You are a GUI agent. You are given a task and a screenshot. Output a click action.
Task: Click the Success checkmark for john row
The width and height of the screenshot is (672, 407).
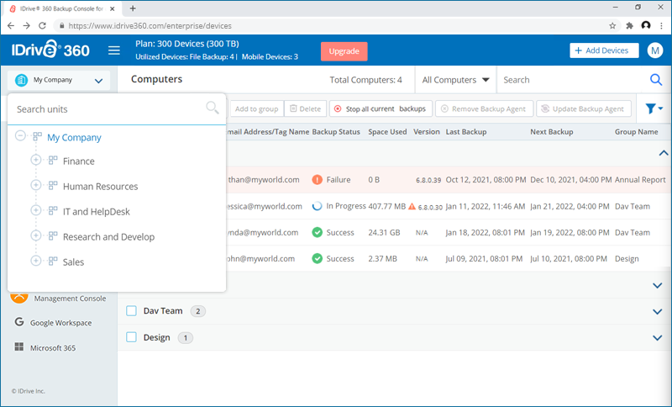pos(317,259)
